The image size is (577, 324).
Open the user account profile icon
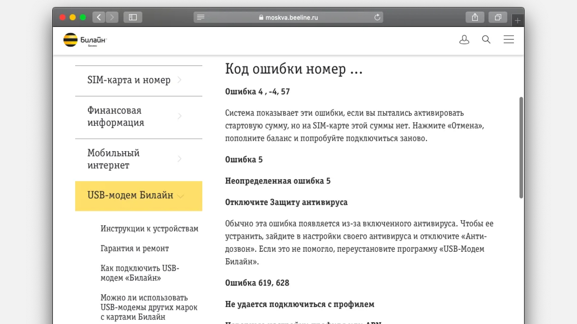464,40
